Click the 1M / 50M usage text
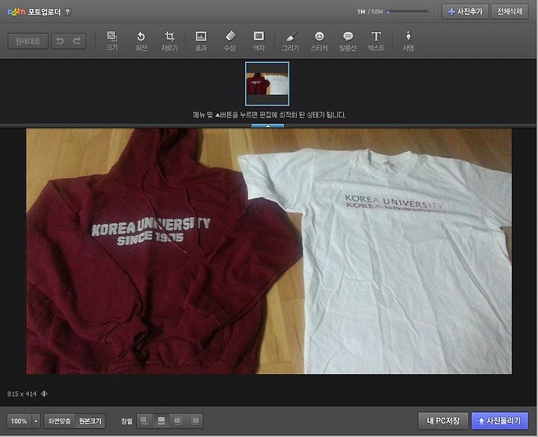Image resolution: width=538 pixels, height=437 pixels. pos(370,12)
